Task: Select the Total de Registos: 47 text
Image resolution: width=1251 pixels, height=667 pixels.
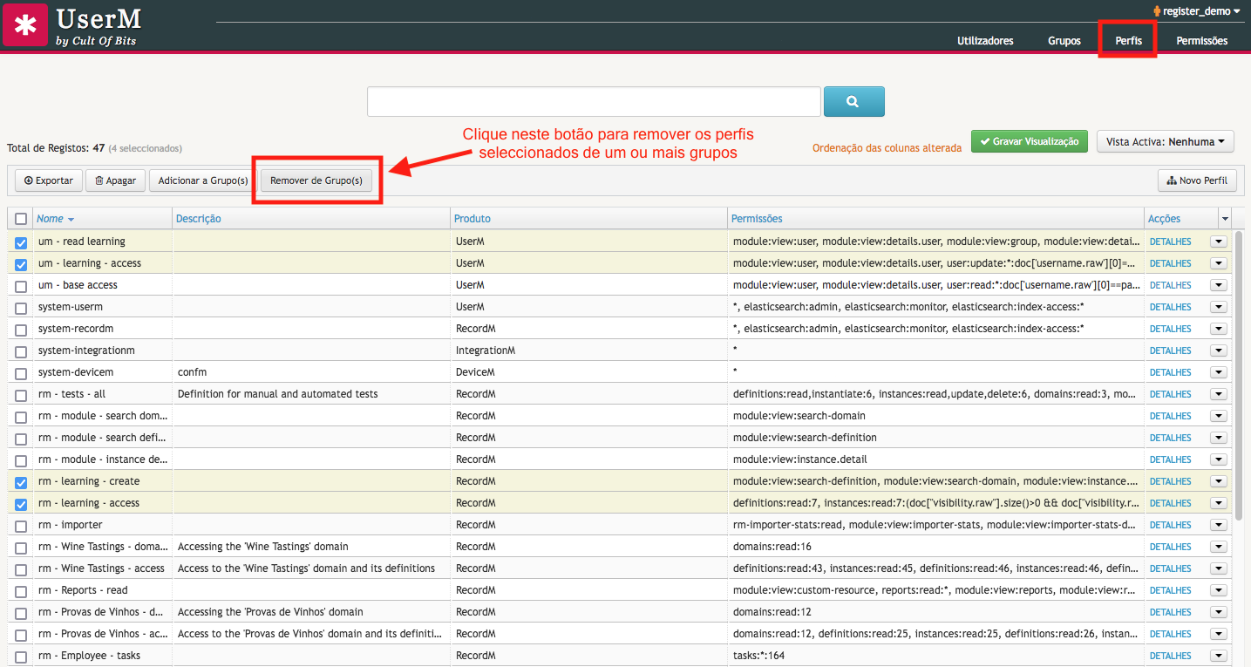Action: point(56,148)
